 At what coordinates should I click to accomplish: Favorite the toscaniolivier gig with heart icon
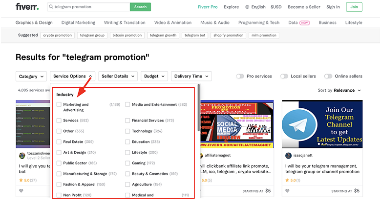point(21,191)
